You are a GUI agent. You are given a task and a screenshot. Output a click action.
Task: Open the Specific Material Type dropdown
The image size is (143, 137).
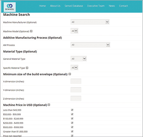74,68
